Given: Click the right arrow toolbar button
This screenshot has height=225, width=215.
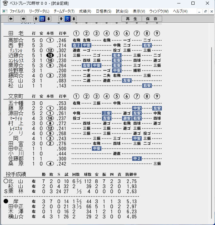Looking at the screenshot, I should coord(23,19).
